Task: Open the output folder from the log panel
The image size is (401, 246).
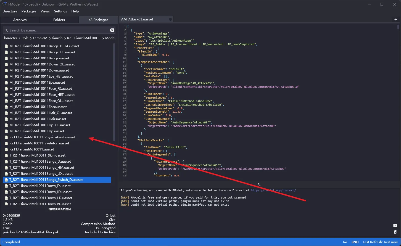Action: coord(395,226)
